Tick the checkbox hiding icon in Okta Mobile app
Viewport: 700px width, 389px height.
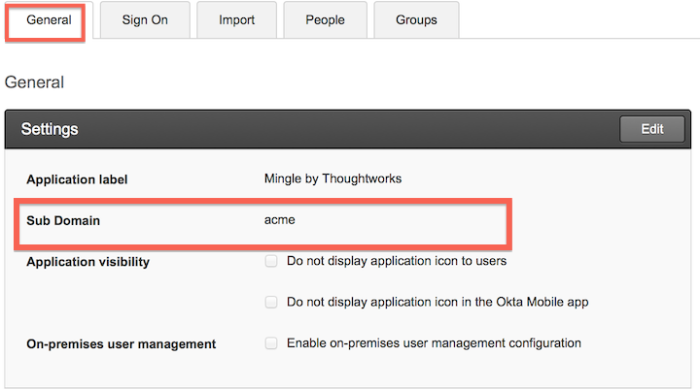pos(271,302)
